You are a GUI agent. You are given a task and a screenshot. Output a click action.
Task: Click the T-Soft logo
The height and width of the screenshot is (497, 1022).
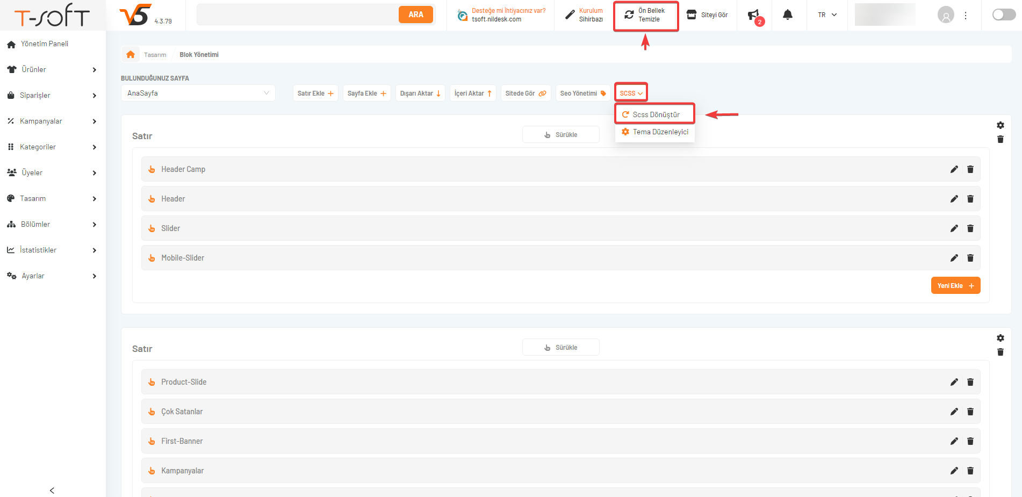coord(52,15)
